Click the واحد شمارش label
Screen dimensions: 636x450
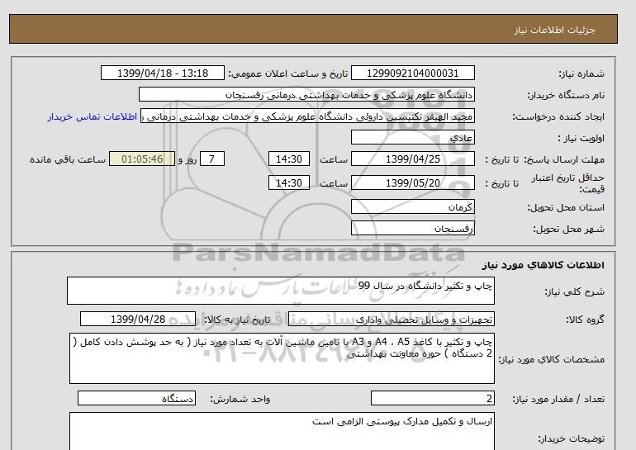click(x=240, y=399)
